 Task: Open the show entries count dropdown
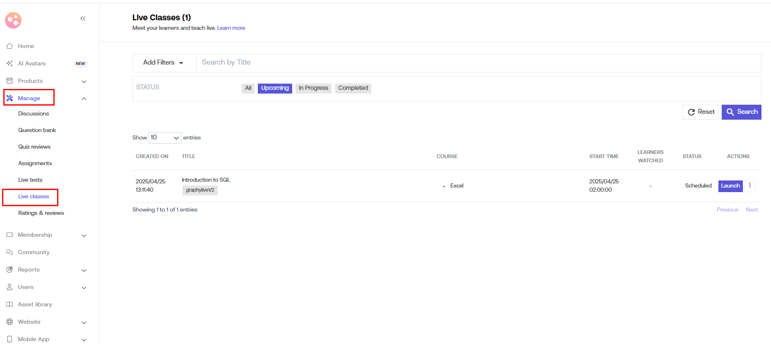click(165, 137)
